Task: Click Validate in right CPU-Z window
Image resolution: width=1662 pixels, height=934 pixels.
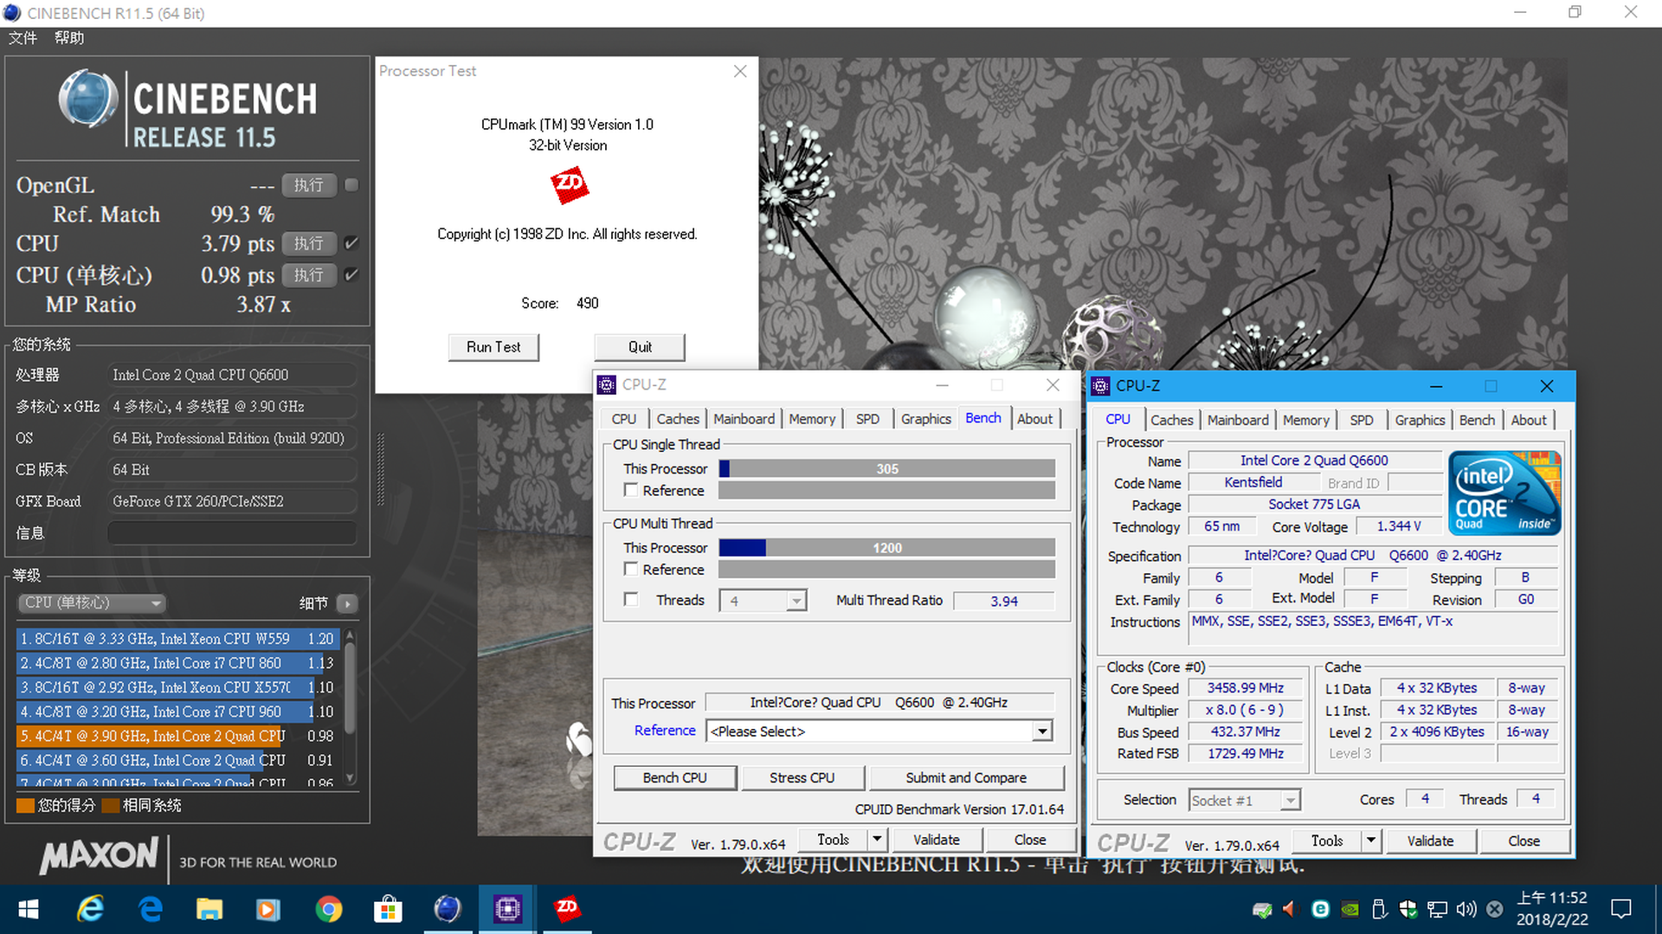Action: coord(1430,841)
